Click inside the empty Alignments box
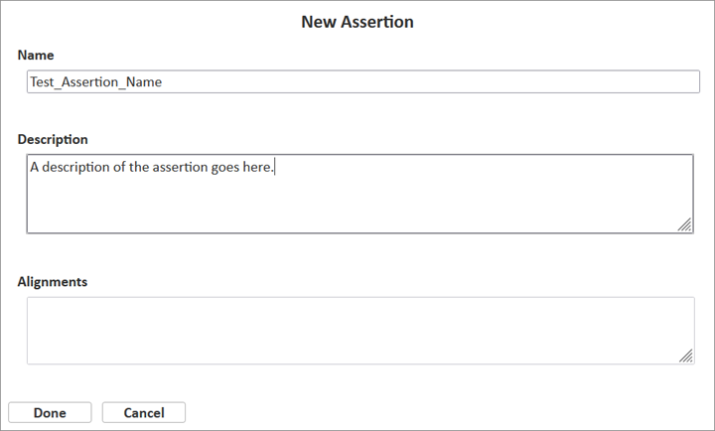 (x=357, y=331)
